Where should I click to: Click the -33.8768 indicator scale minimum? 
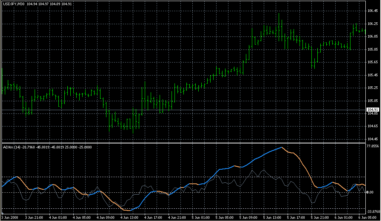tap(373, 211)
